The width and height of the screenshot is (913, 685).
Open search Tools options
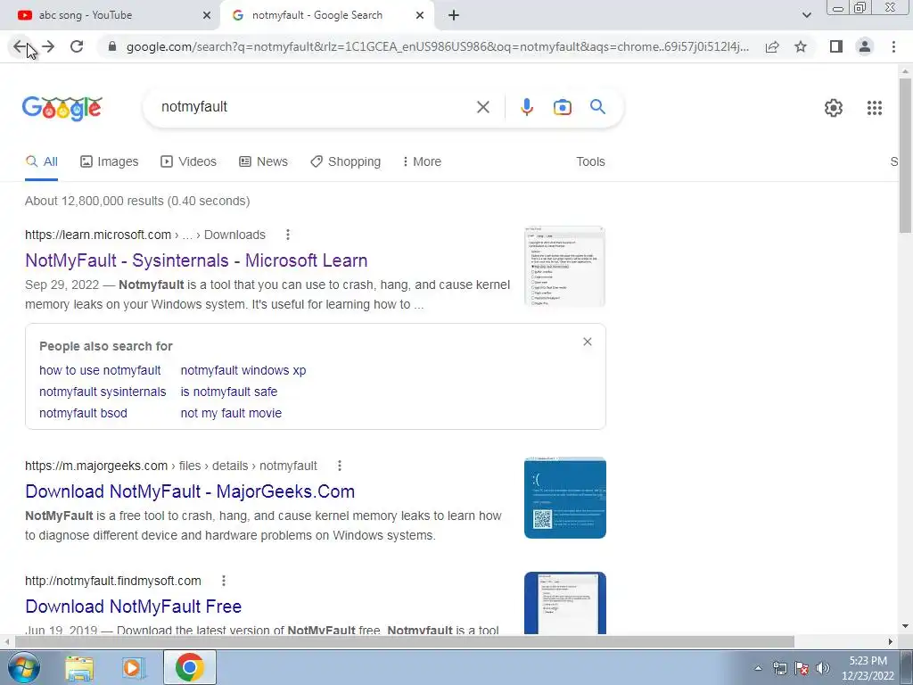tap(590, 162)
